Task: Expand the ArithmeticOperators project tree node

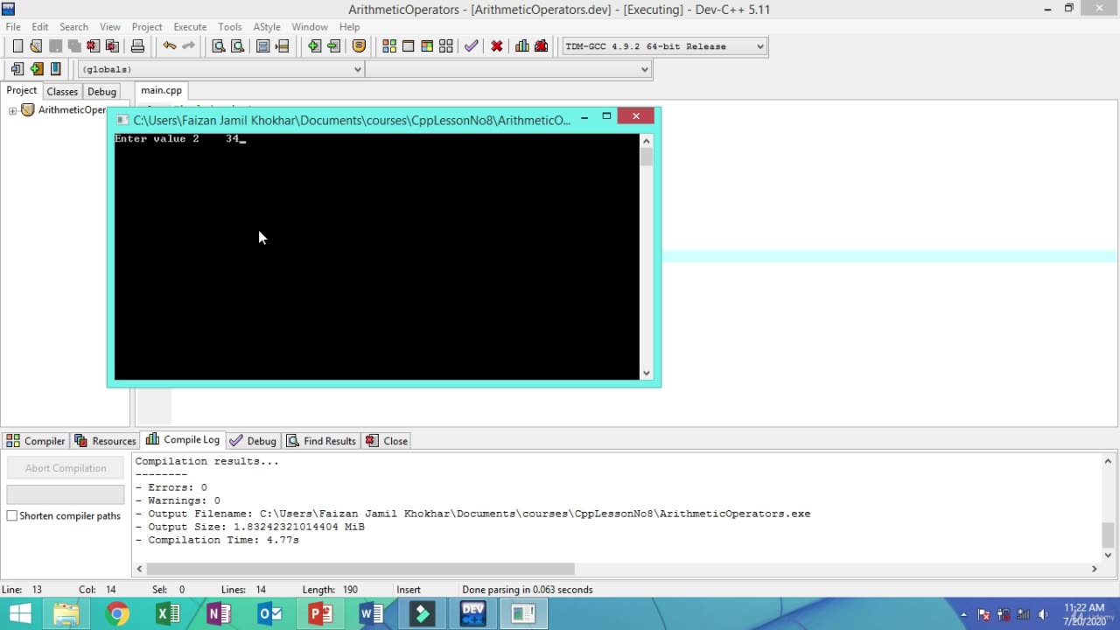Action: (13, 110)
